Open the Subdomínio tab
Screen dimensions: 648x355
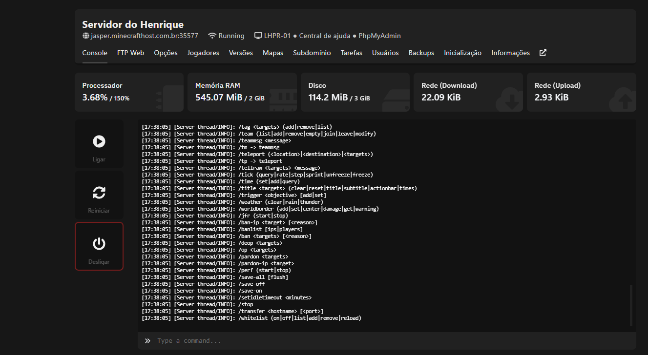pos(312,53)
